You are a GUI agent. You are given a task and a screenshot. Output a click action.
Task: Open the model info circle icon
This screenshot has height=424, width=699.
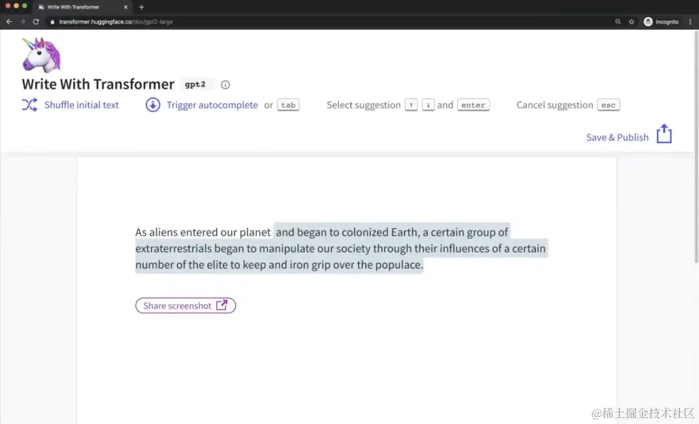[225, 85]
